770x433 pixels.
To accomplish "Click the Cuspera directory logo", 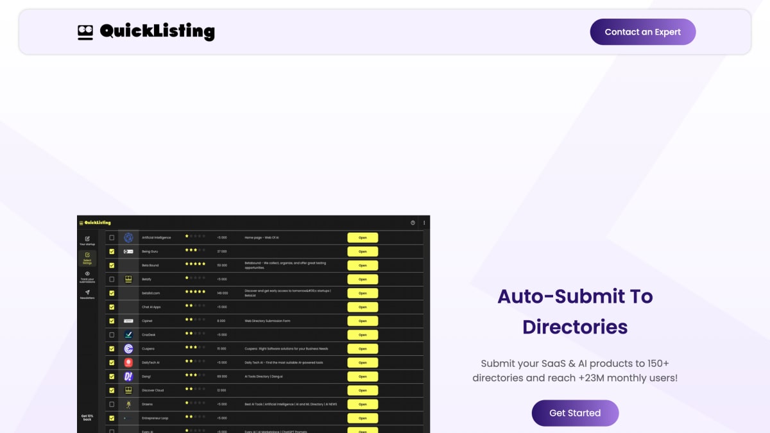I will pyautogui.click(x=128, y=349).
